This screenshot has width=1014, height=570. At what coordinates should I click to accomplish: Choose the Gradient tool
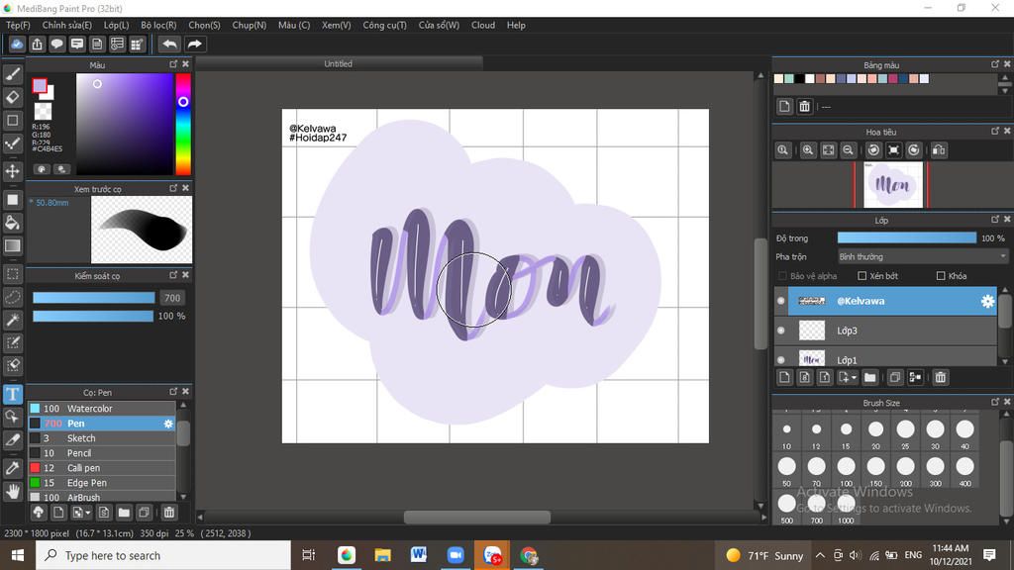(x=12, y=245)
